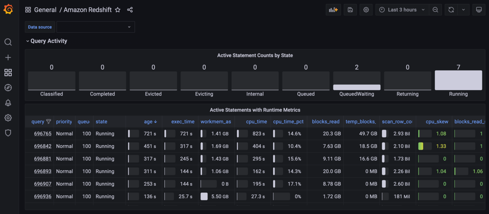Open the query column filter funnel
This screenshot has width=489, height=214.
pos(49,122)
